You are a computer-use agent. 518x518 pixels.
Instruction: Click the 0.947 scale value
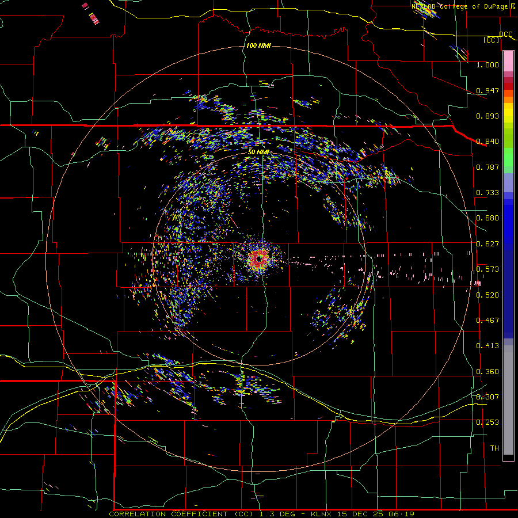point(487,90)
